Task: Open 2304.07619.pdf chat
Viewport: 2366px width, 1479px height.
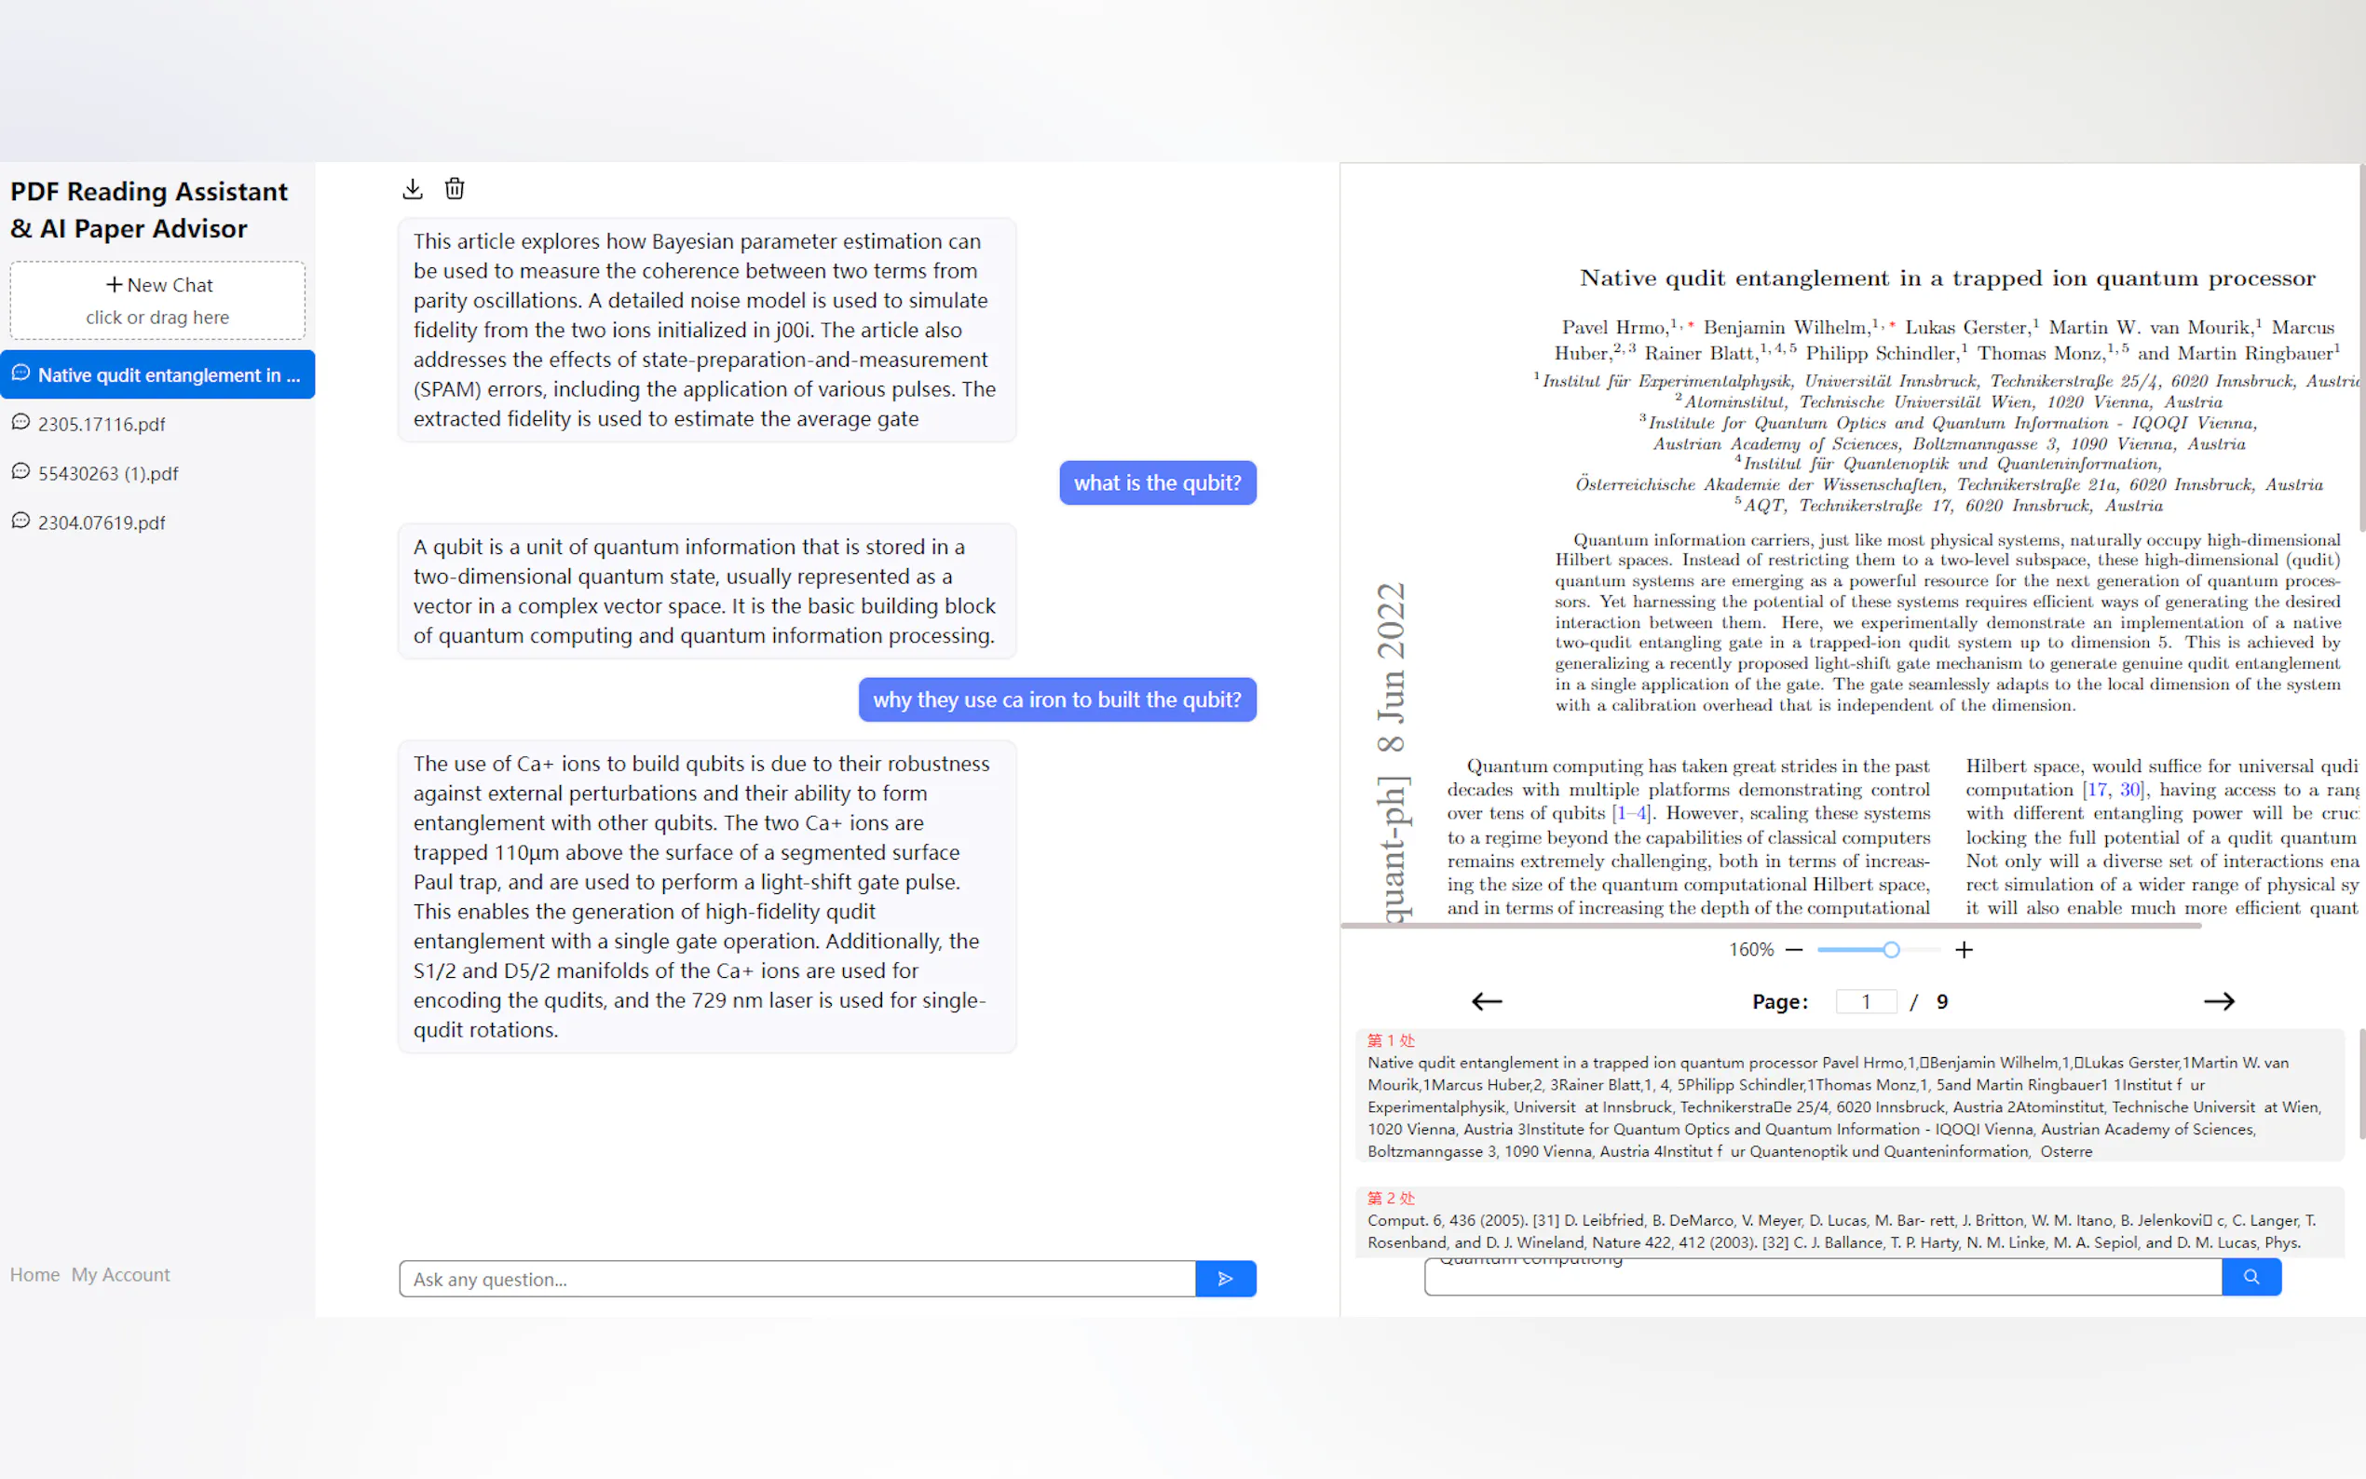Action: (102, 522)
